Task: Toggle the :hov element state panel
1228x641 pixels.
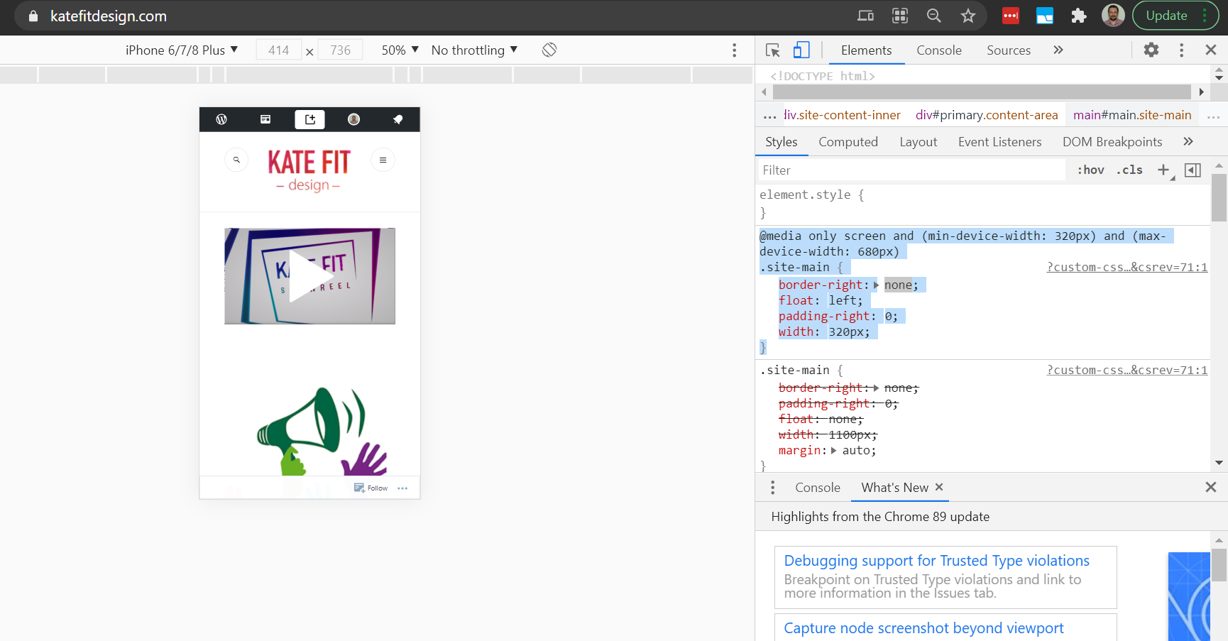Action: [x=1091, y=170]
